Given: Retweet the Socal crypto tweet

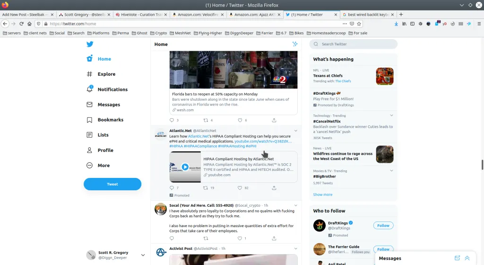Looking at the screenshot, I should [x=206, y=238].
